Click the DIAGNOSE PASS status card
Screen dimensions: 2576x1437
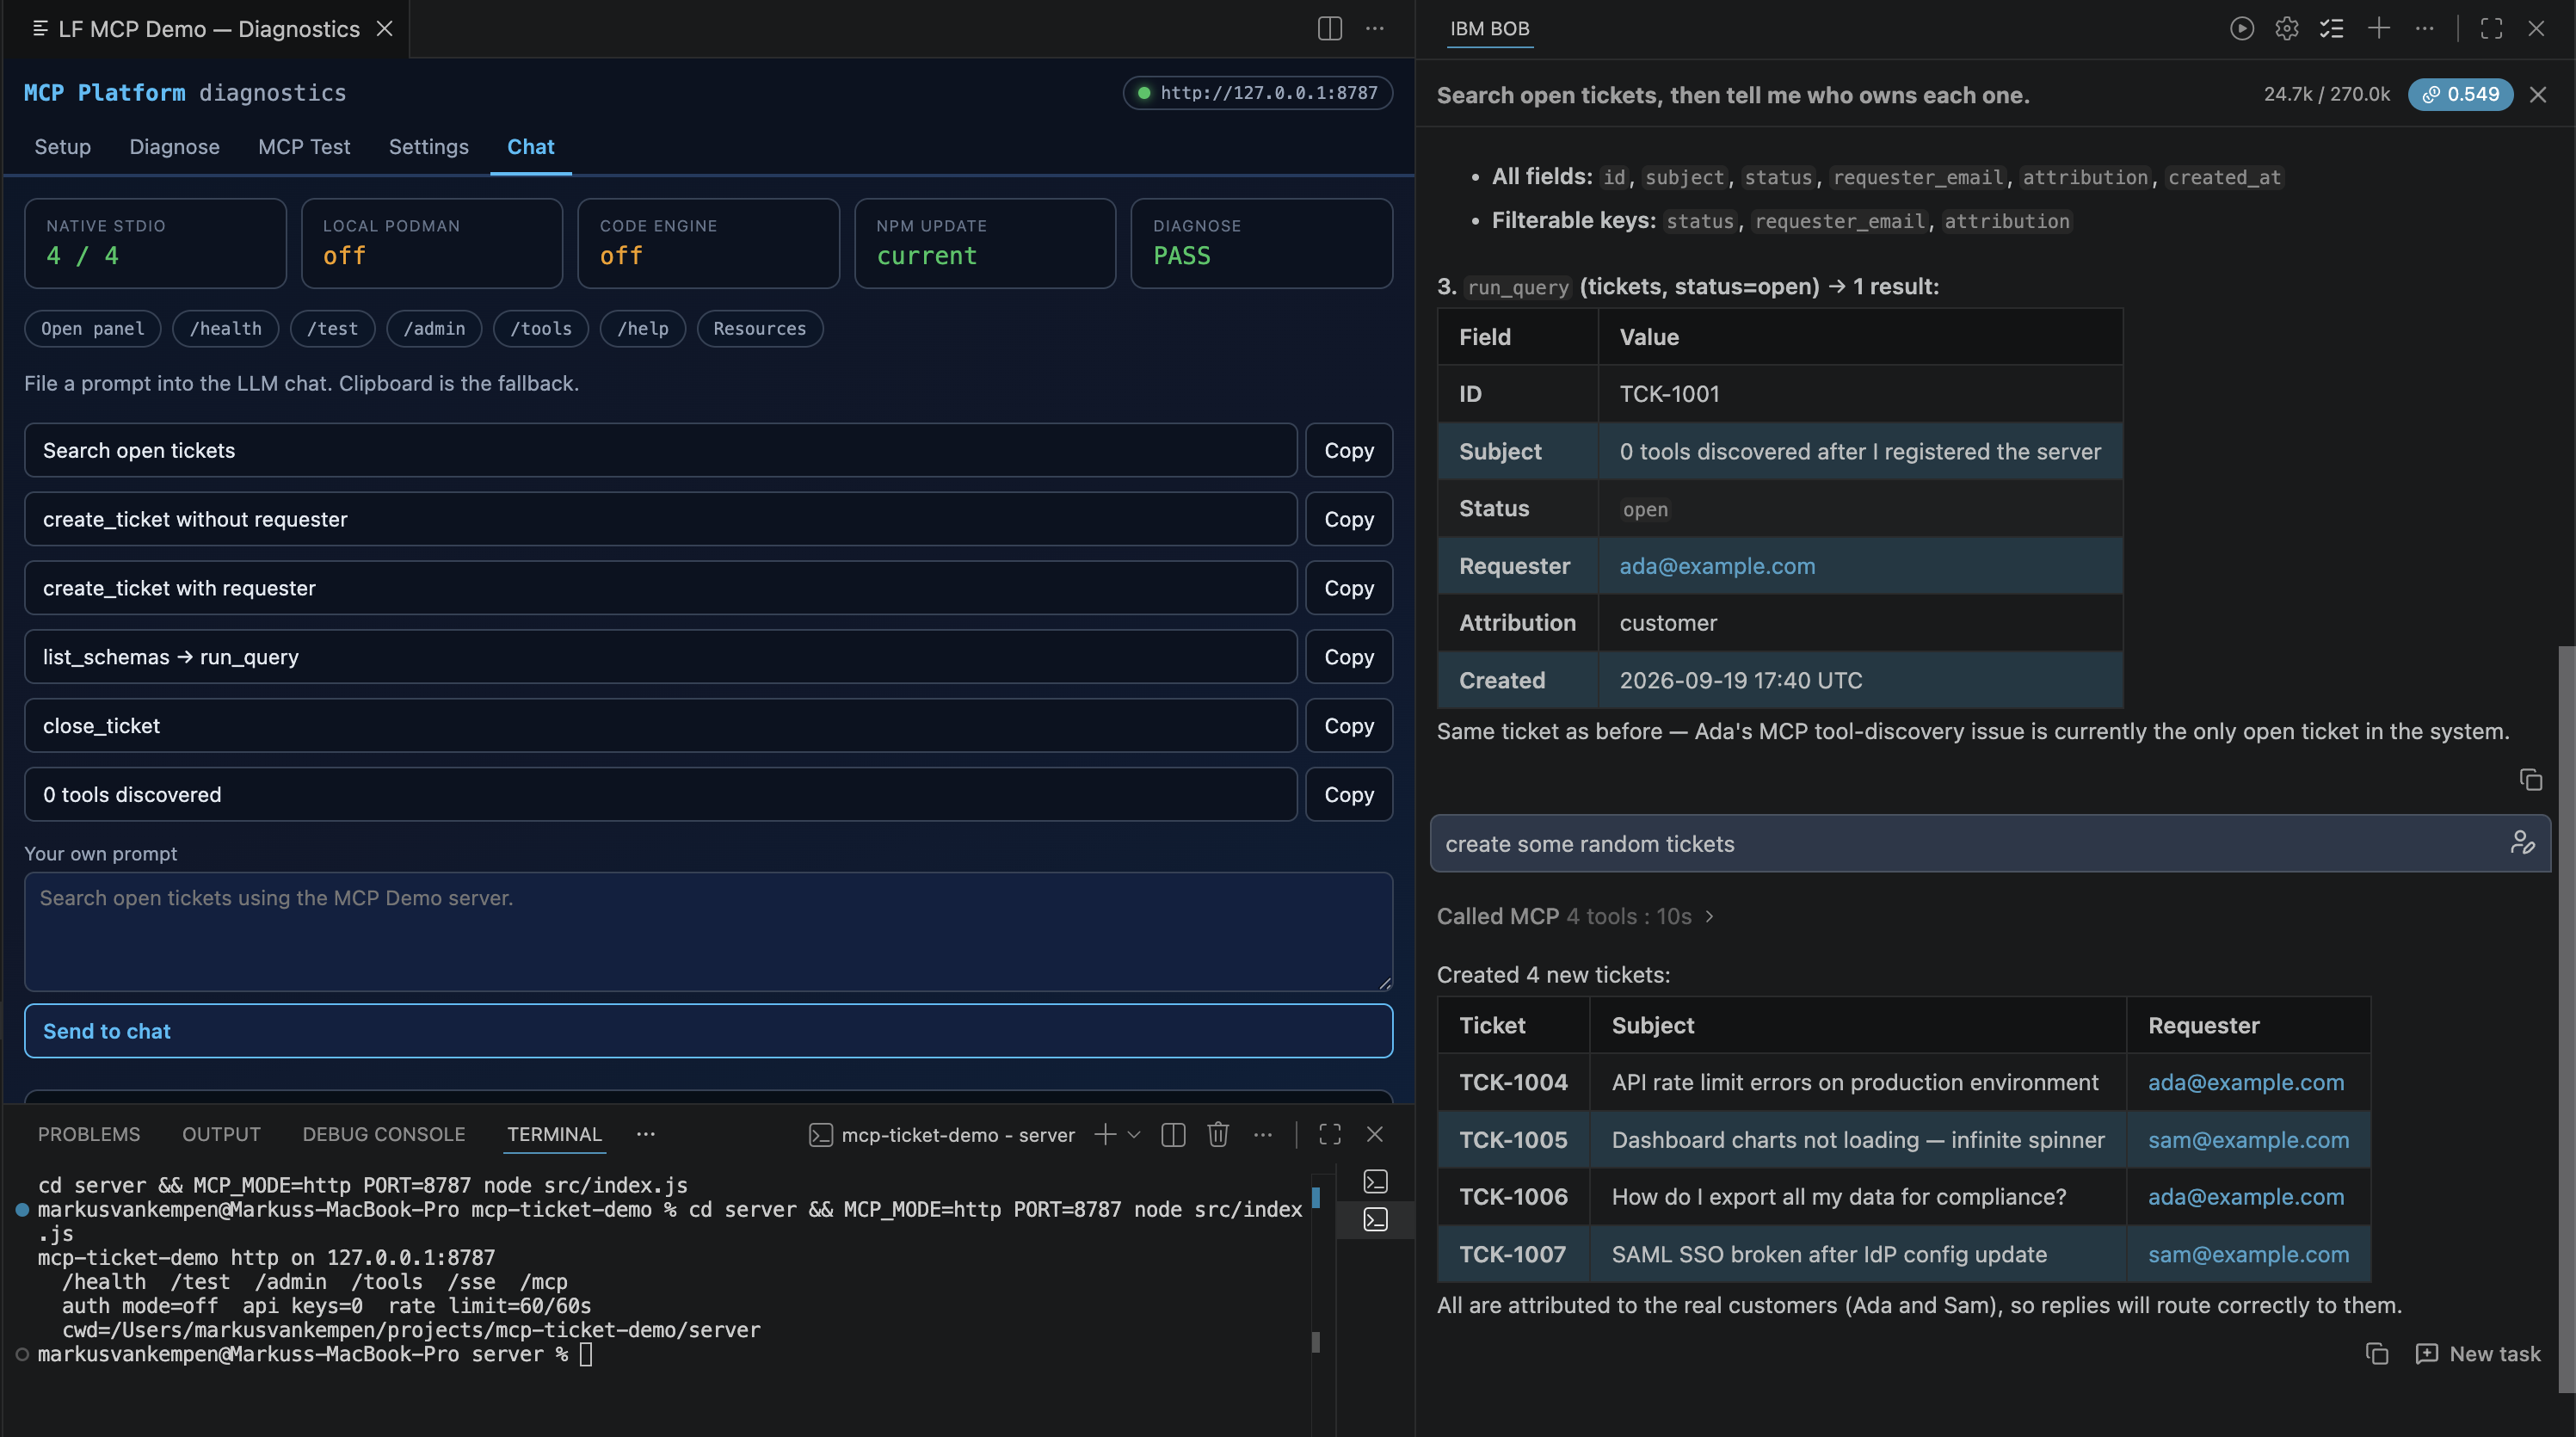[x=1261, y=243]
